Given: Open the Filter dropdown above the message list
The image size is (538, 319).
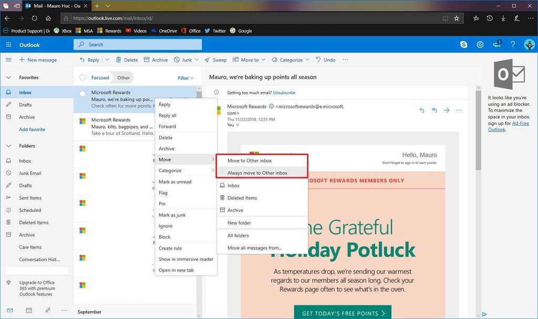Looking at the screenshot, I should (x=184, y=78).
